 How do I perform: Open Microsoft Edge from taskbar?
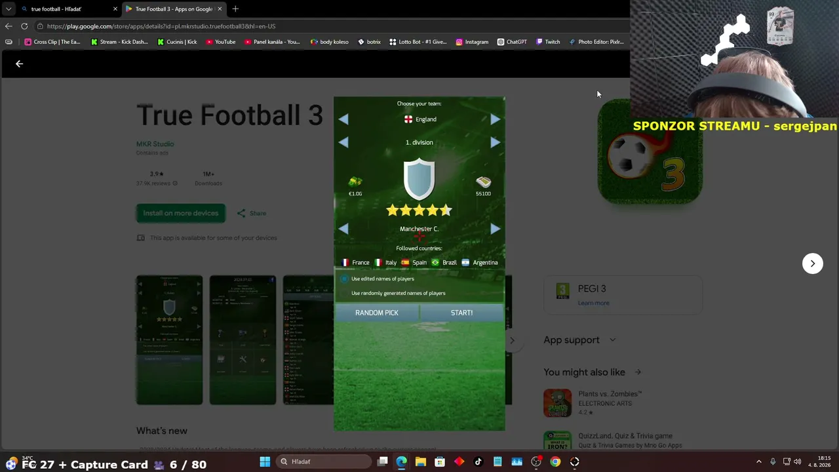[x=402, y=462]
